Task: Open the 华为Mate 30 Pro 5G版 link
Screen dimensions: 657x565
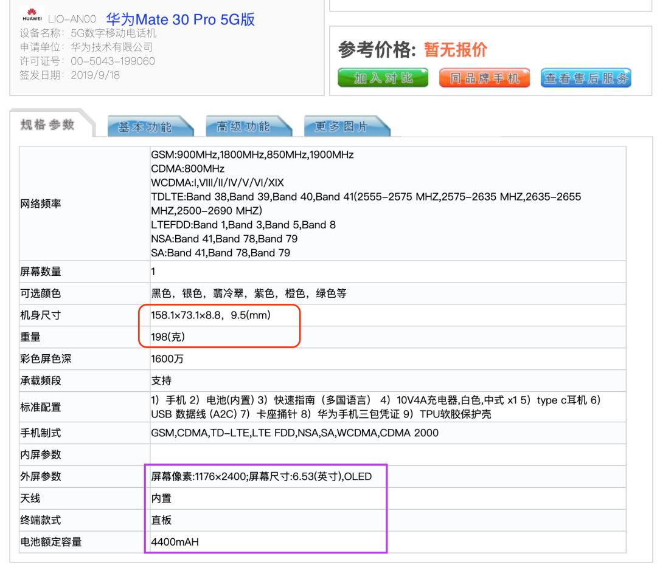Action: click(x=180, y=19)
